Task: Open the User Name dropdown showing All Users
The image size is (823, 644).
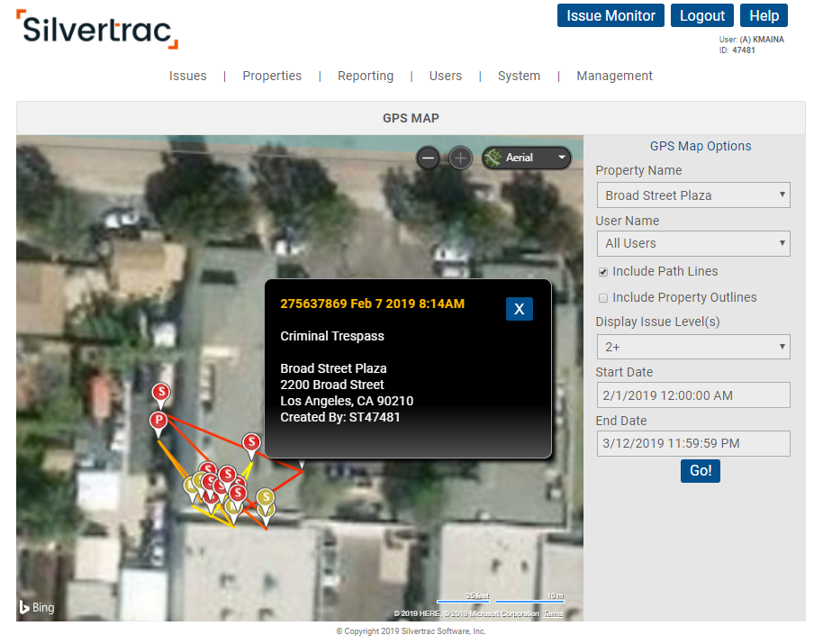Action: [693, 243]
